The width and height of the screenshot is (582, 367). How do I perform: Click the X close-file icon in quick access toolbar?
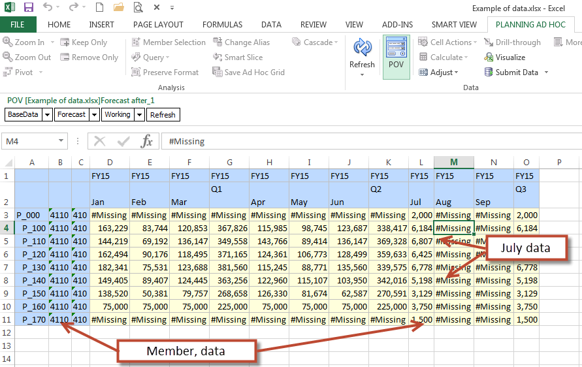[157, 7]
